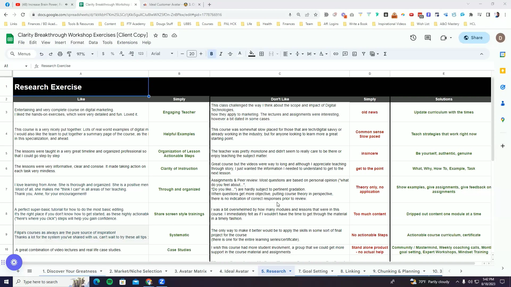This screenshot has width=511, height=287.
Task: Click the Undo arrow icon
Action: point(42,54)
